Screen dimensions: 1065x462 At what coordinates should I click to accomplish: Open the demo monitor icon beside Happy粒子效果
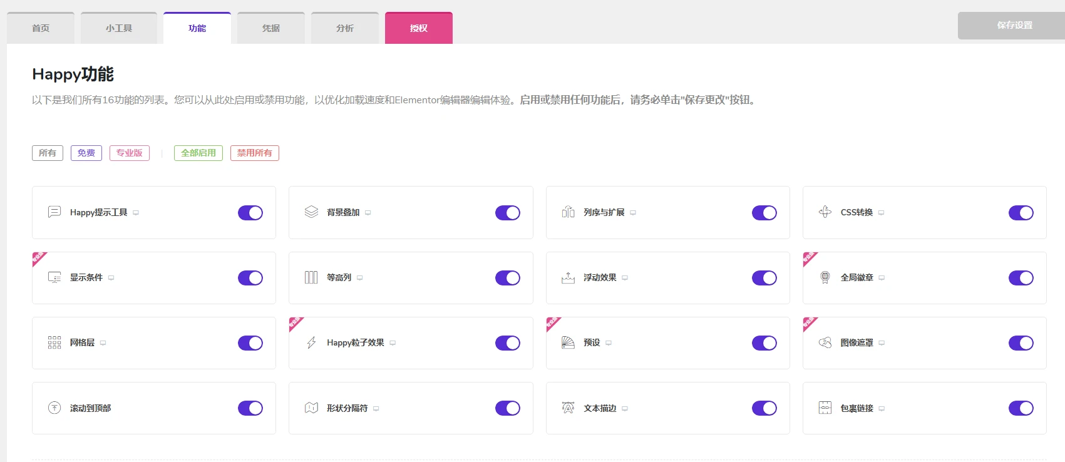(x=393, y=343)
